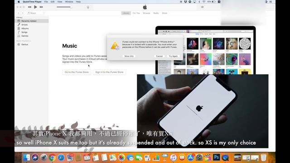Switch to the For You tab
290x163 pixels.
pos(136,13)
